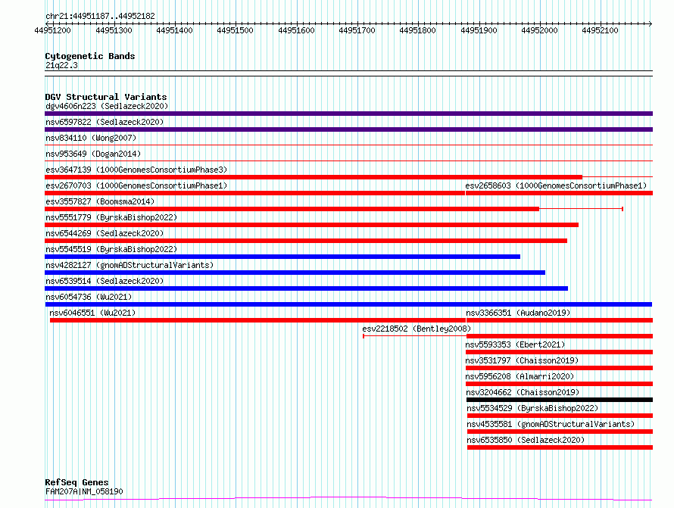This screenshot has width=674, height=508.
Task: Click esv2658603 (1000GenomesConsortiumPhase1) label
Action: [x=556, y=185]
